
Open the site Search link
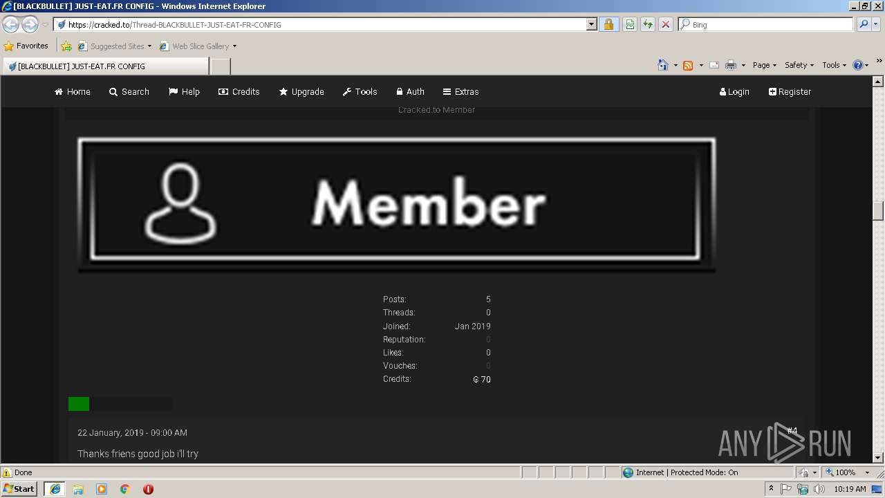tap(129, 91)
